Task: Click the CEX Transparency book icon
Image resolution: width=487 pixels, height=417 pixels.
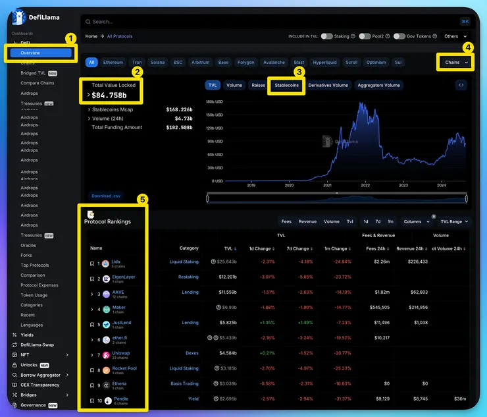Action: click(14, 385)
